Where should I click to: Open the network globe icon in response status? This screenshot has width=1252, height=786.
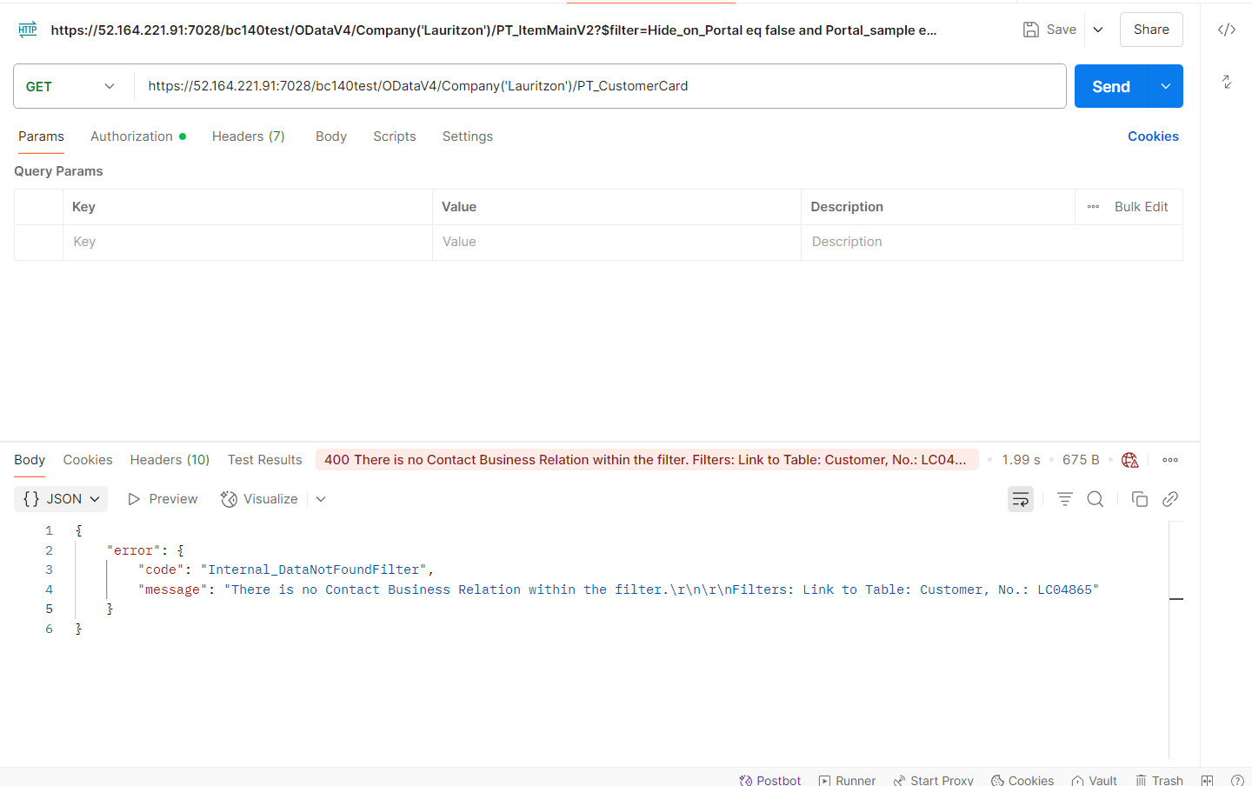[x=1129, y=460]
